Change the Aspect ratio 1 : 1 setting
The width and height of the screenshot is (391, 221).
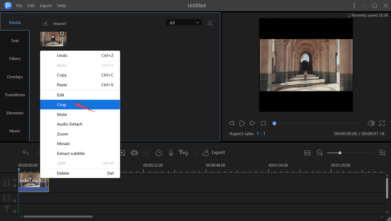(261, 134)
